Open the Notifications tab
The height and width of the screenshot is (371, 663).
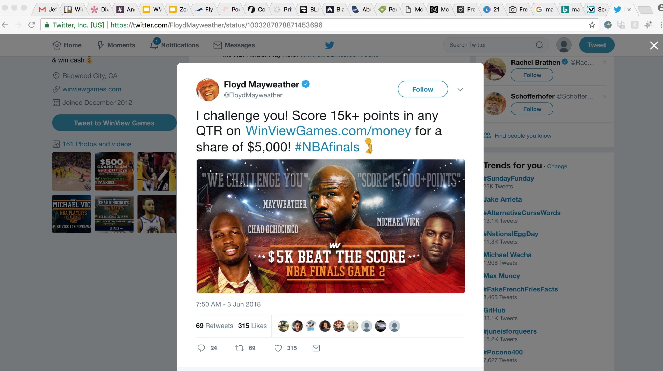click(174, 45)
